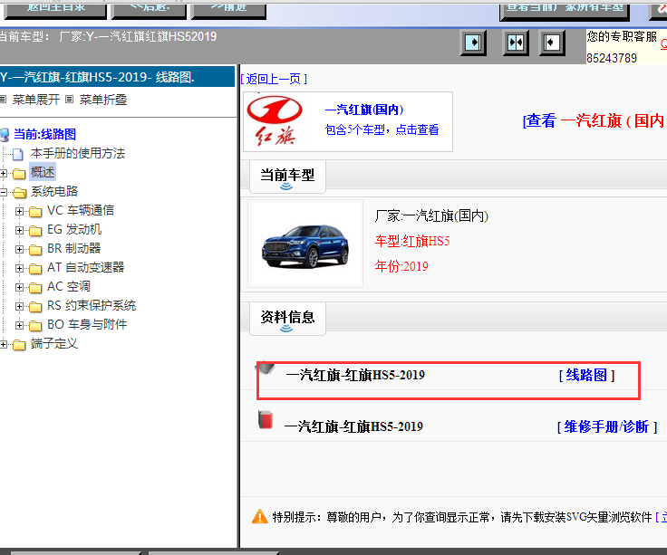Expand the 概述 tree node
Image resolution: width=667 pixels, height=555 pixels.
[x=4, y=174]
